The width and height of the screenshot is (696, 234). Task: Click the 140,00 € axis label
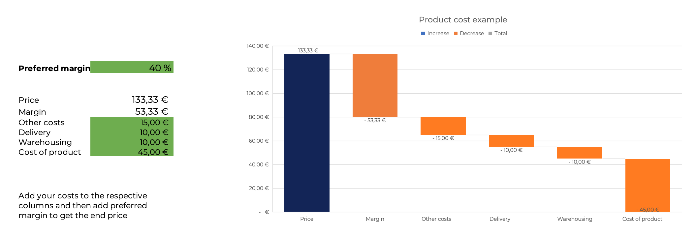point(258,46)
